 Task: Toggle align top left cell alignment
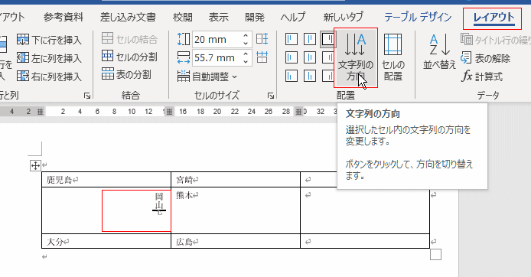point(291,39)
